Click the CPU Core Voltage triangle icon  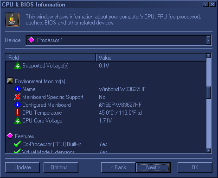(x=18, y=120)
